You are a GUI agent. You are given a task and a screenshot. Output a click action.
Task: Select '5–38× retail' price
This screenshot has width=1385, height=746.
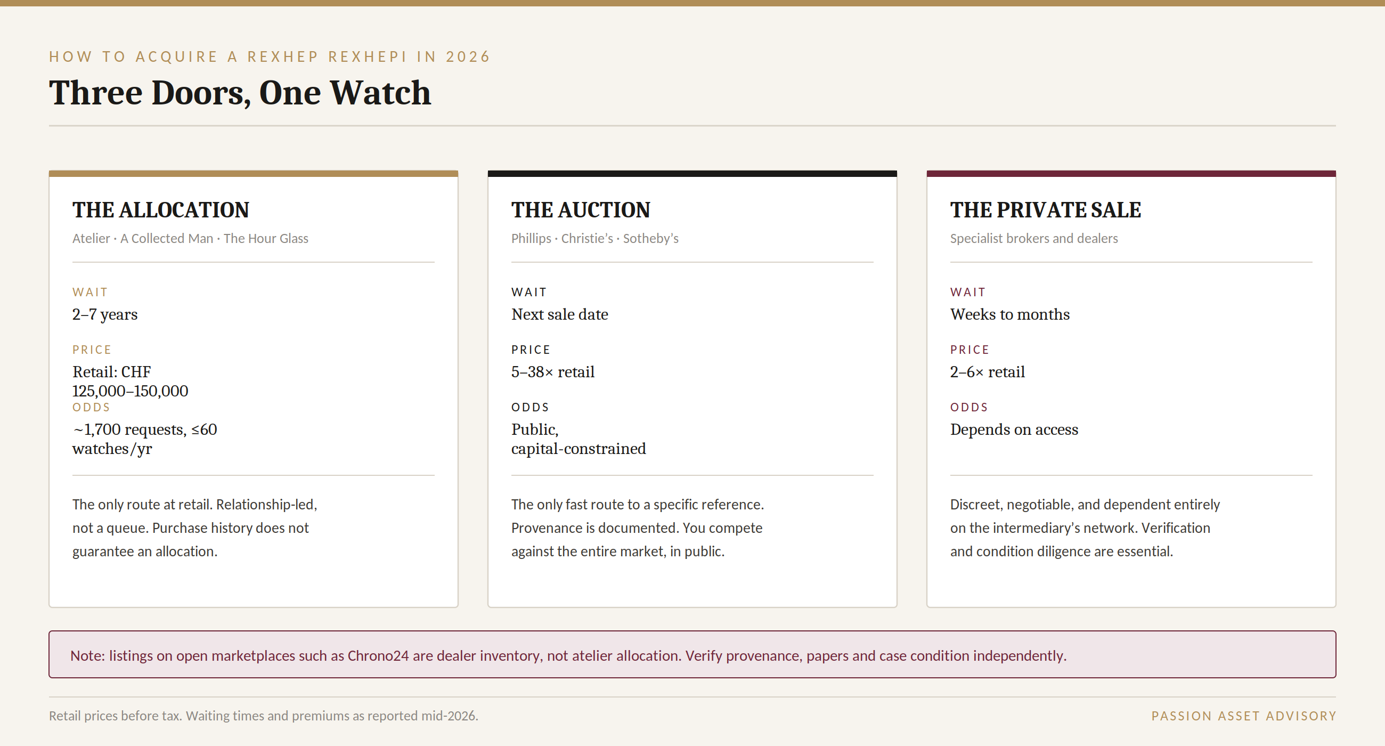(x=553, y=371)
